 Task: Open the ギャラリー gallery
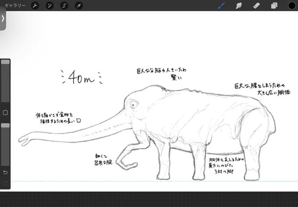coord(15,6)
